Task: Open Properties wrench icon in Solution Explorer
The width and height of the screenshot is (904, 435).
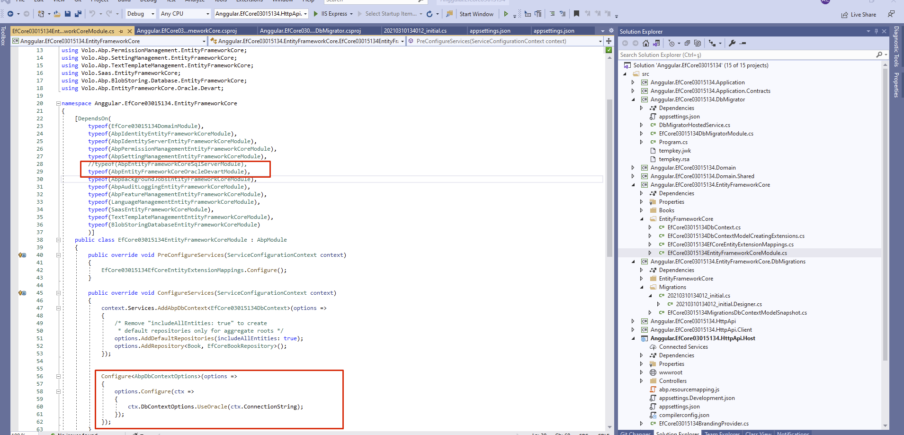Action: click(732, 43)
